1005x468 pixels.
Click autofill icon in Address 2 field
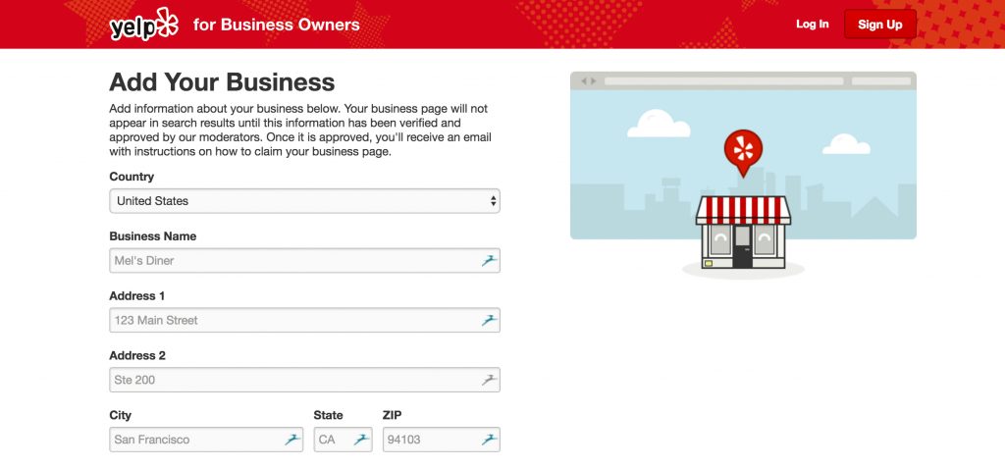tap(489, 380)
